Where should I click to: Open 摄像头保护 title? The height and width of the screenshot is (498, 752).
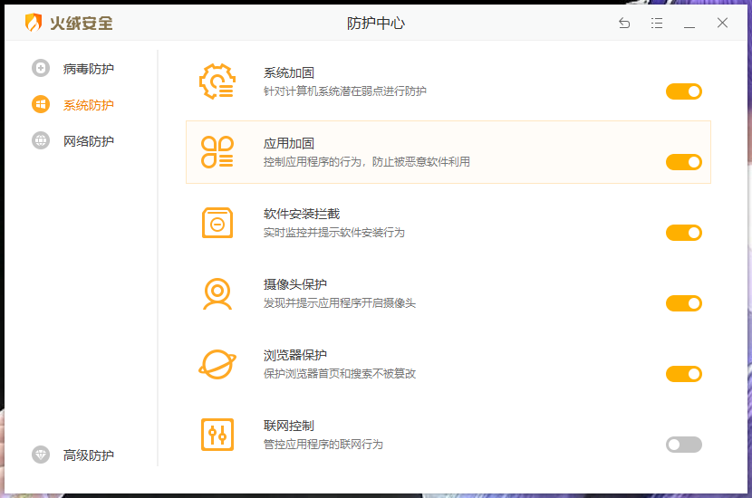pos(295,284)
